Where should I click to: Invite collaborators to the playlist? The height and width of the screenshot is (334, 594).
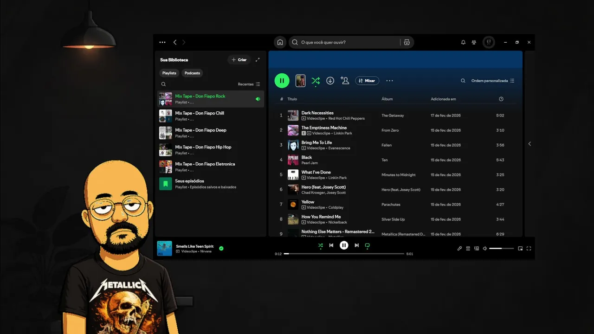345,81
